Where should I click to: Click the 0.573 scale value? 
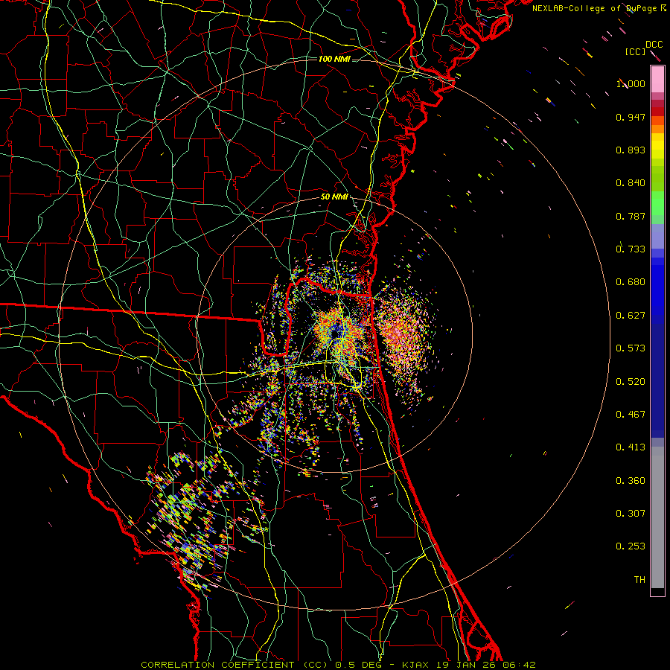click(631, 348)
